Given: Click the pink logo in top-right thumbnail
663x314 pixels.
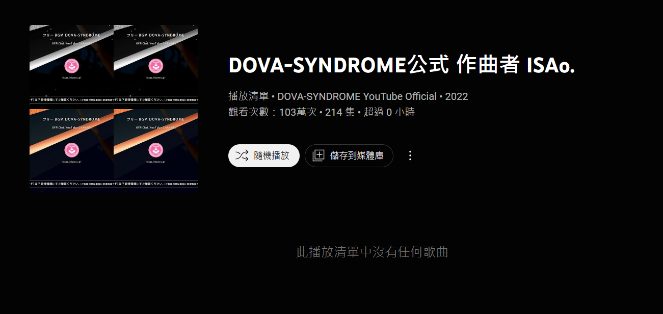Looking at the screenshot, I should point(156,66).
